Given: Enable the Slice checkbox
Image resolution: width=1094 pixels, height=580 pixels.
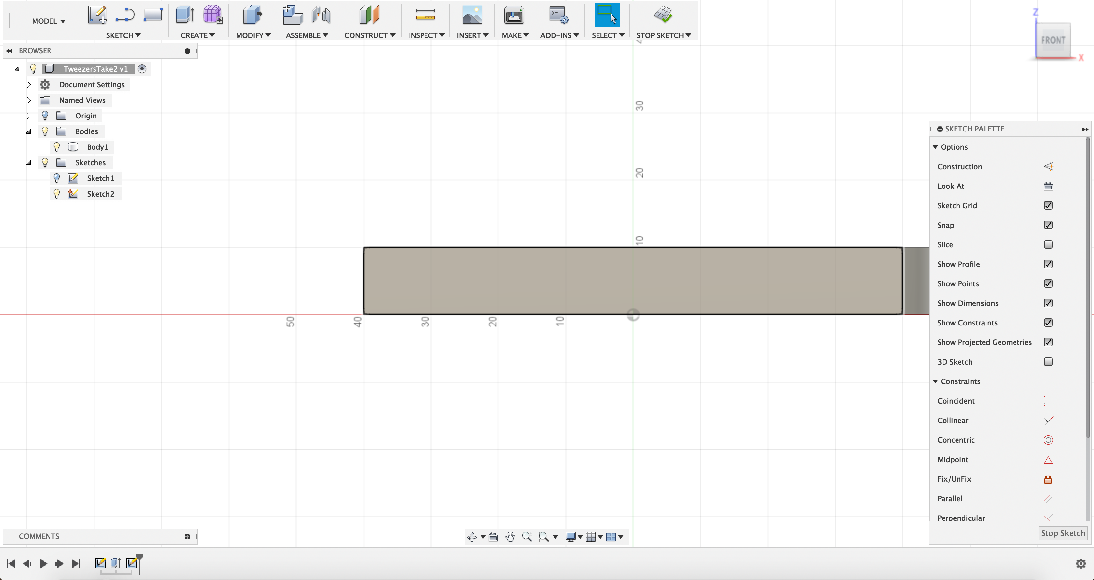Looking at the screenshot, I should [x=1048, y=245].
